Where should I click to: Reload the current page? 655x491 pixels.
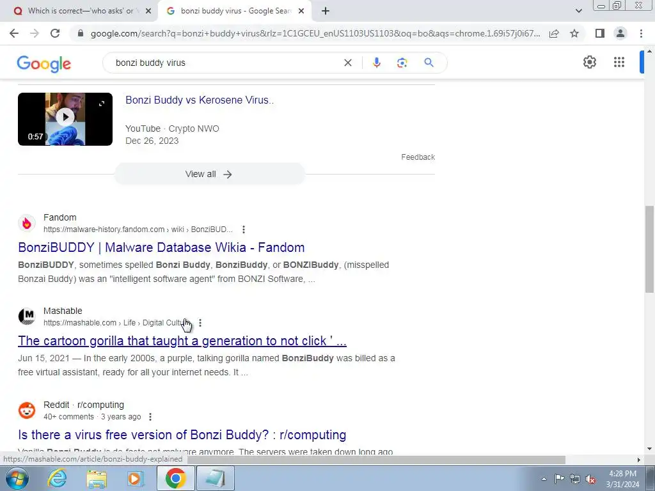coord(55,33)
